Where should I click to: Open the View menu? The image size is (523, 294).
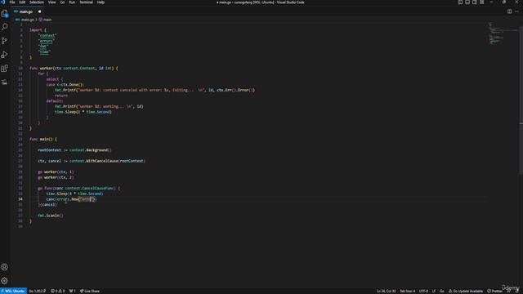pyautogui.click(x=52, y=2)
